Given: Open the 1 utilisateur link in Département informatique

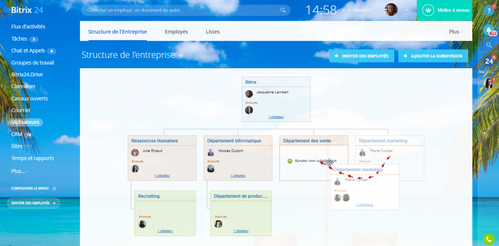Looking at the screenshot, I should (x=238, y=176).
